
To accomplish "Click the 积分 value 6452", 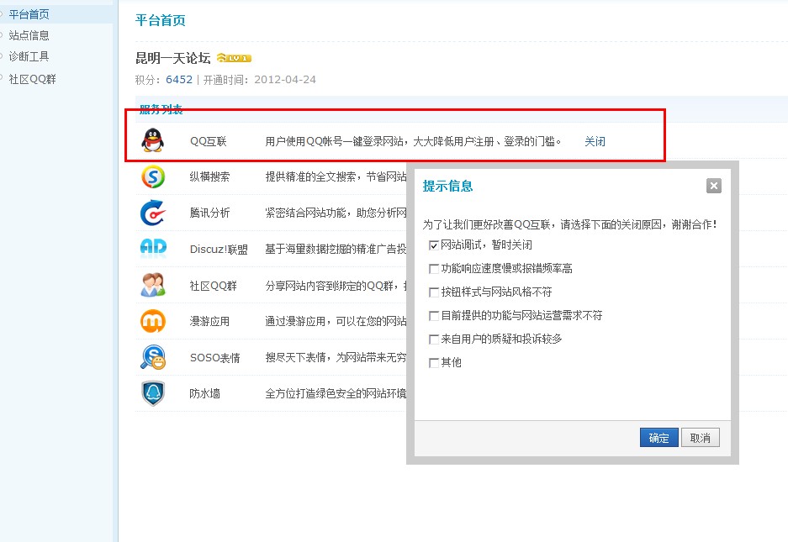I will [179, 79].
